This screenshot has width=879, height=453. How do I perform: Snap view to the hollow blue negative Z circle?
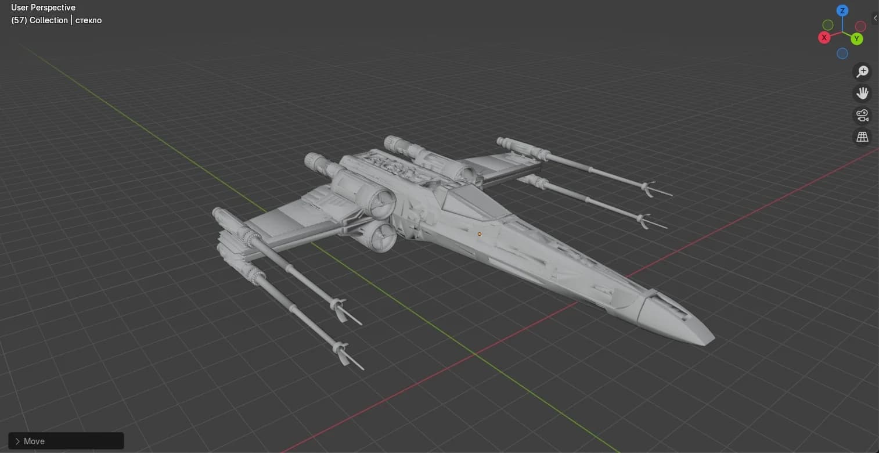pos(842,53)
